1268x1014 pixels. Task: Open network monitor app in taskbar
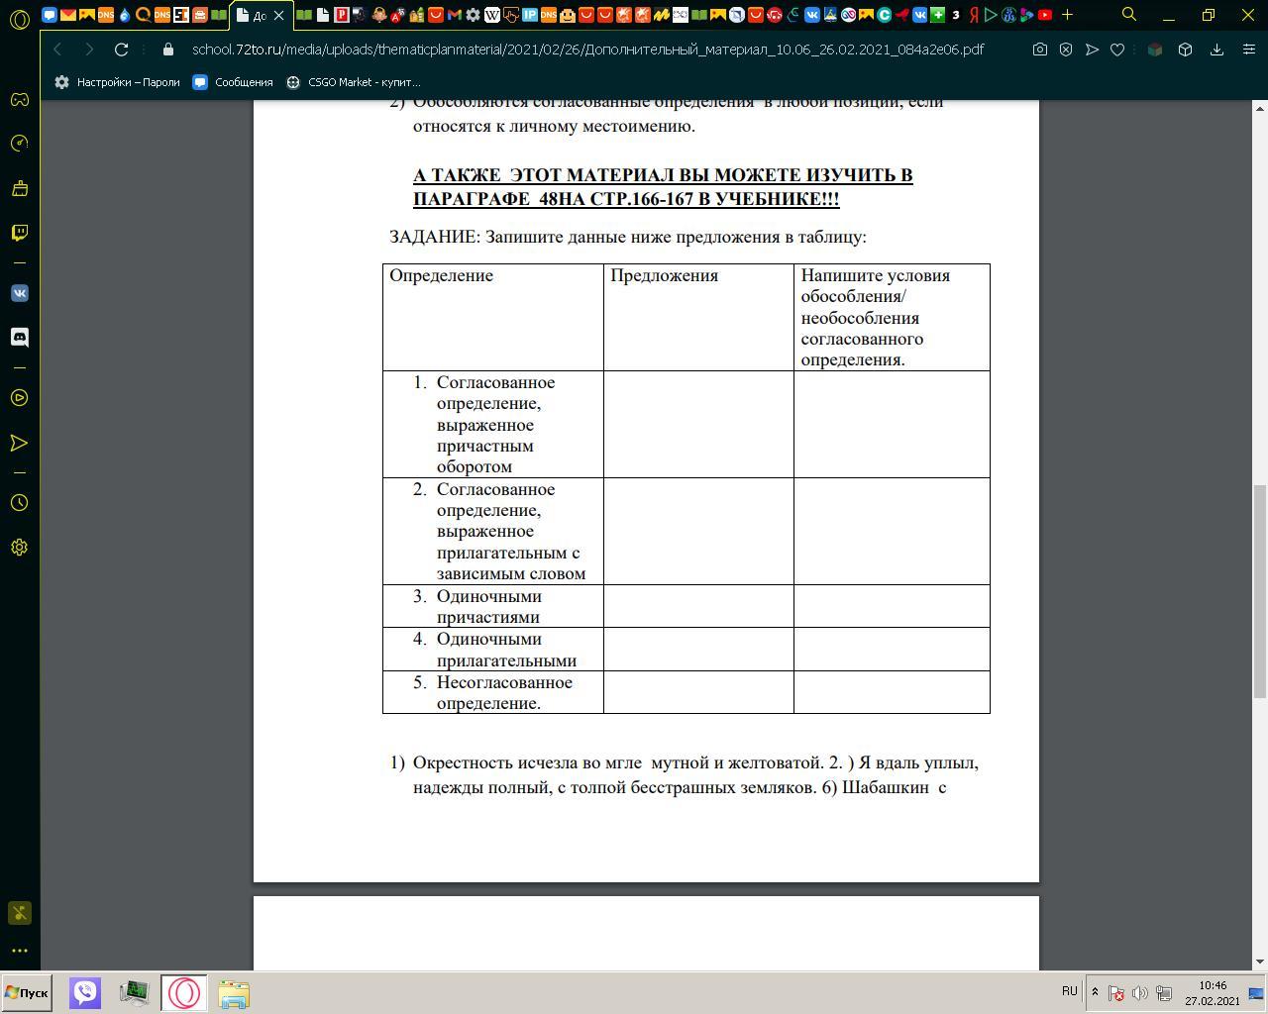134,992
